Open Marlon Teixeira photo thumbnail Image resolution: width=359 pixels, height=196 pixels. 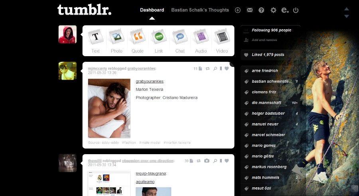pos(109,108)
